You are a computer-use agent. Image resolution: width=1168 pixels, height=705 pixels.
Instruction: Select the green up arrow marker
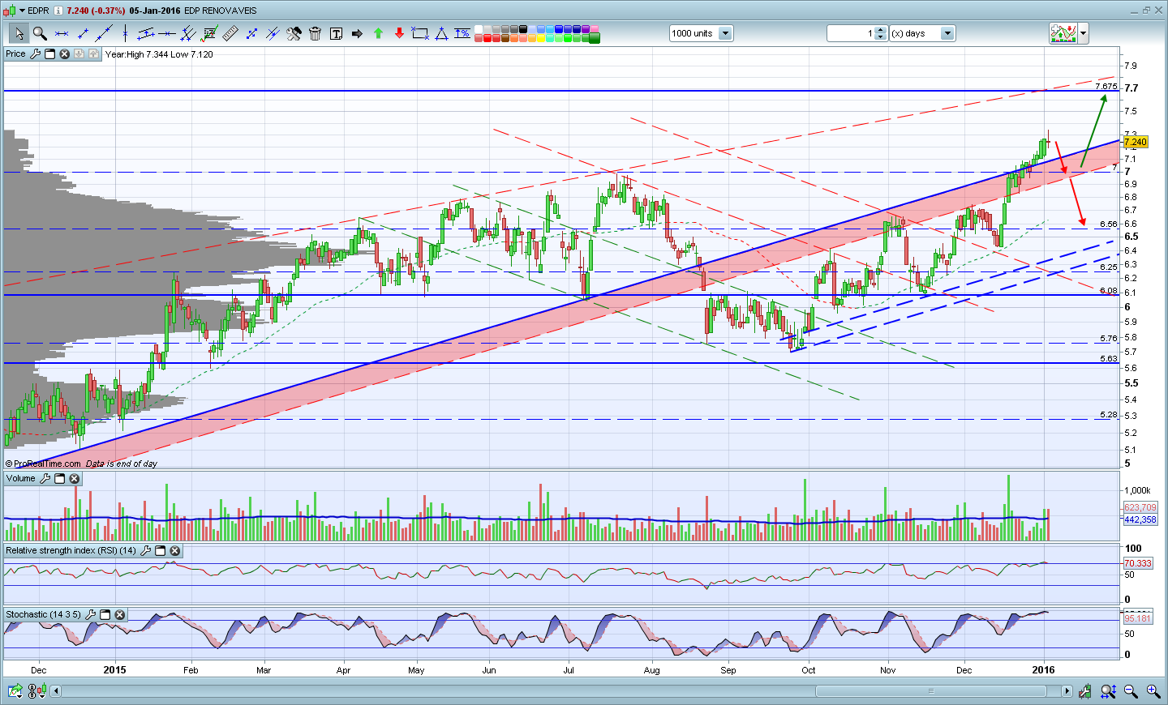click(x=378, y=33)
